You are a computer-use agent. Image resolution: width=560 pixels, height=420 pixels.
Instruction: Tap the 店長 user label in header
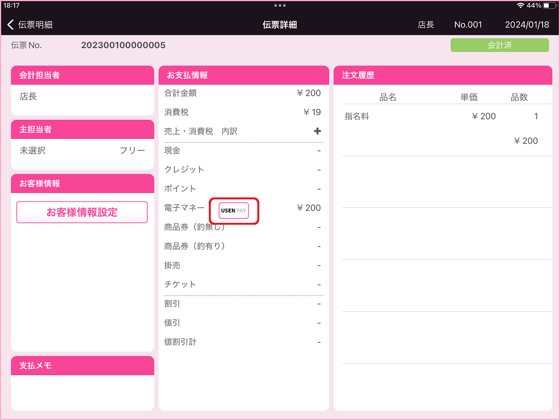(426, 25)
